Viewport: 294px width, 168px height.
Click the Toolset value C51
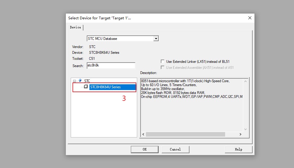(92, 59)
